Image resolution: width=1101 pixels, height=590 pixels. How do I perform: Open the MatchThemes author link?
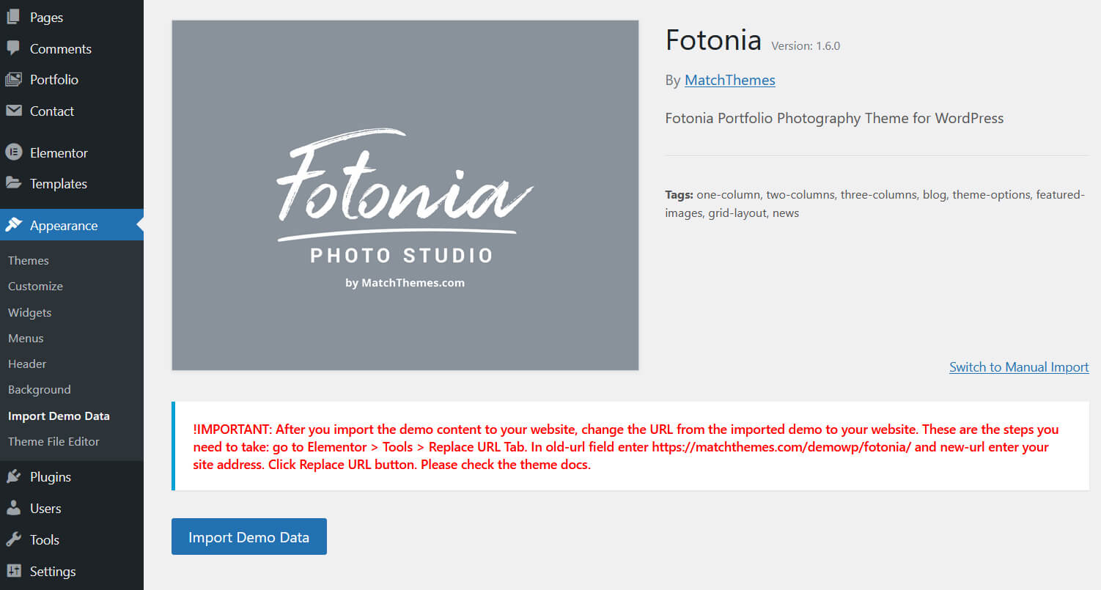[729, 80]
